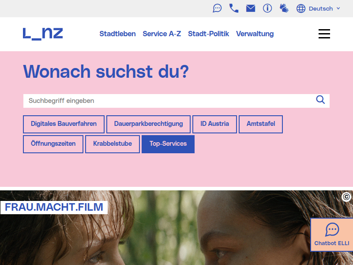
Task: Click the email envelope icon
Action: click(x=251, y=8)
